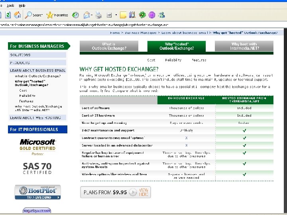
Task: Click the SAS 70 Certified logo
Action: click(37, 168)
